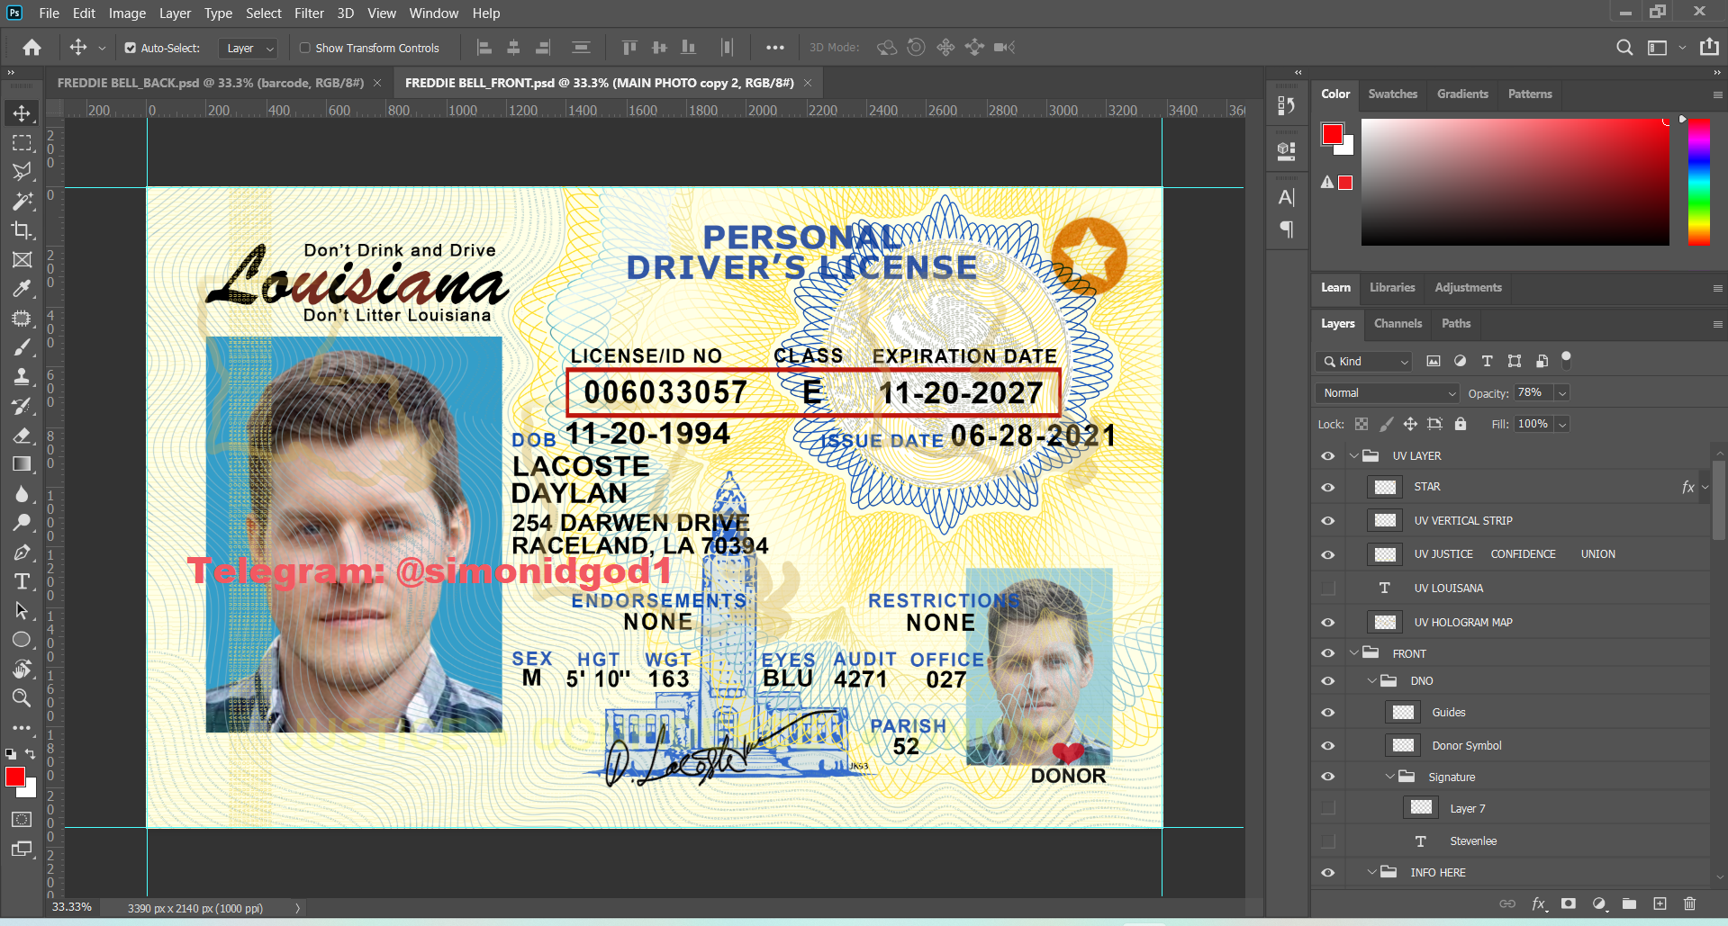Collapse the UV LAYER group
This screenshot has width=1728, height=926.
(1353, 456)
